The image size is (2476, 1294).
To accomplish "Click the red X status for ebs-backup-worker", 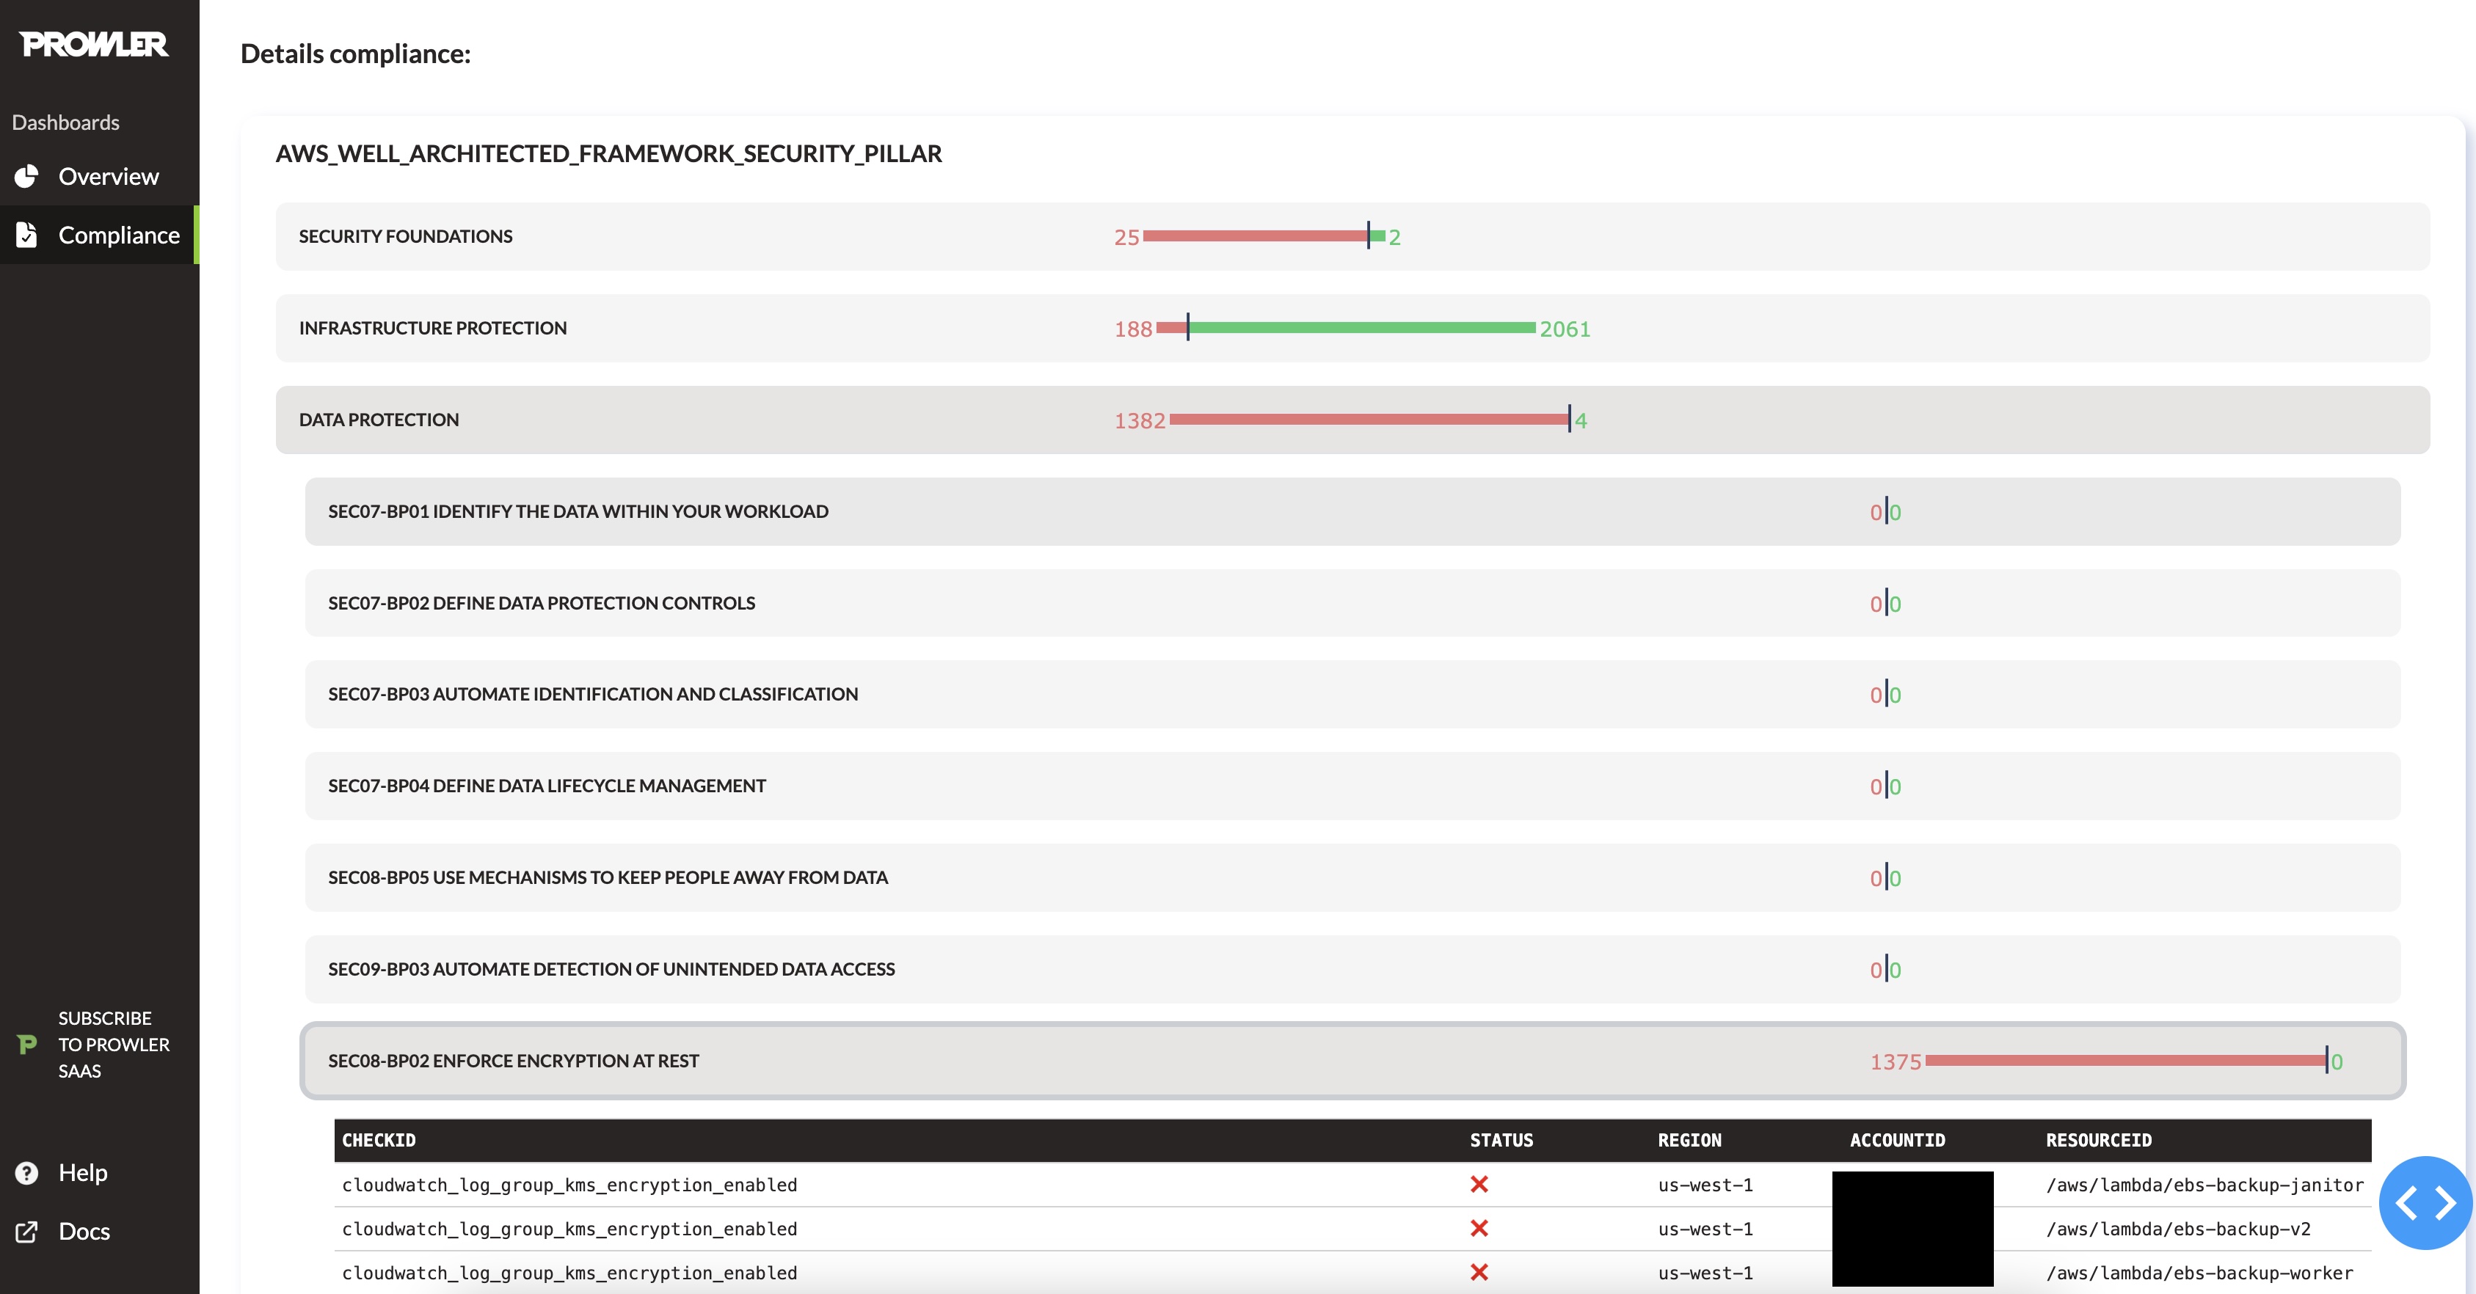I will [x=1479, y=1273].
